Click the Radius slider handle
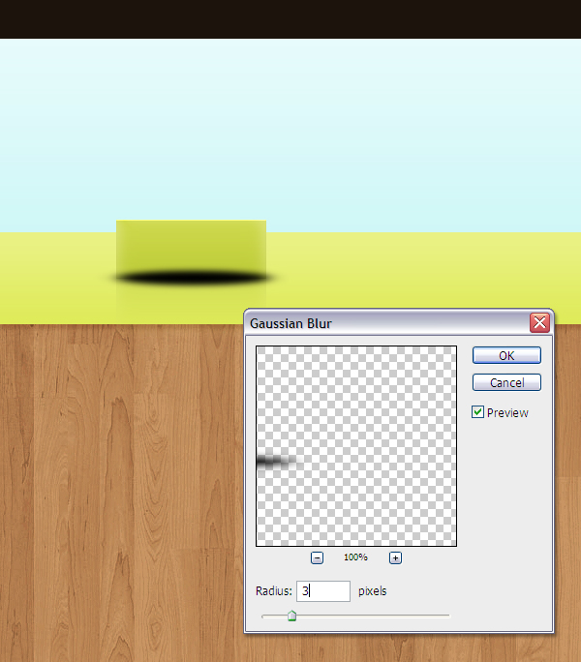 pos(291,616)
